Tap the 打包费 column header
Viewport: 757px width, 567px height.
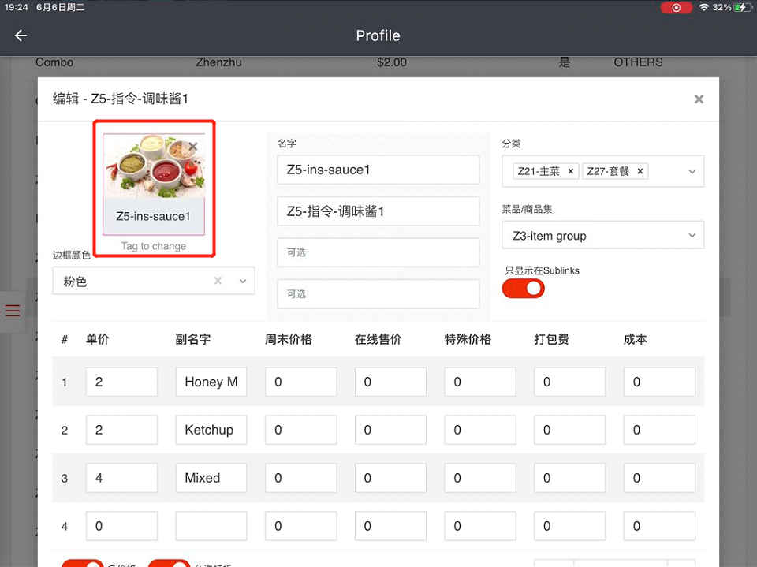coord(551,339)
